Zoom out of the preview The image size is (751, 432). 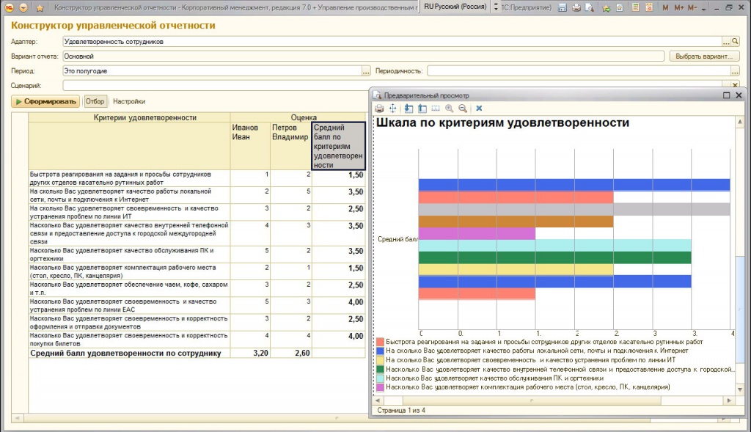[x=463, y=109]
